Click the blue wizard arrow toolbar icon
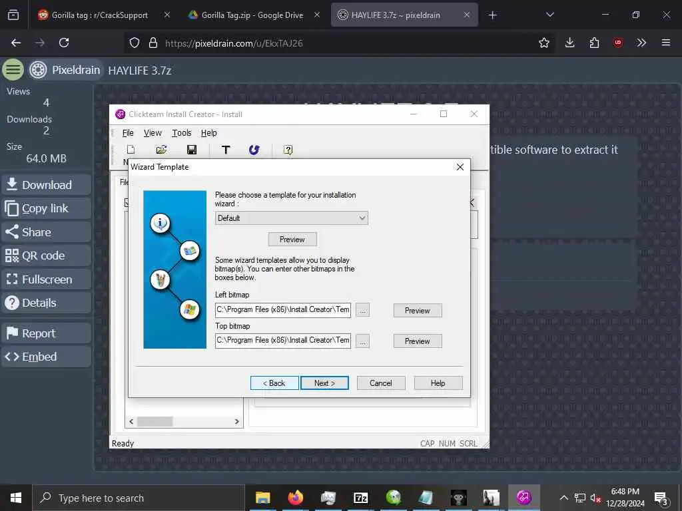Screen dimensions: 682x511 point(254,150)
